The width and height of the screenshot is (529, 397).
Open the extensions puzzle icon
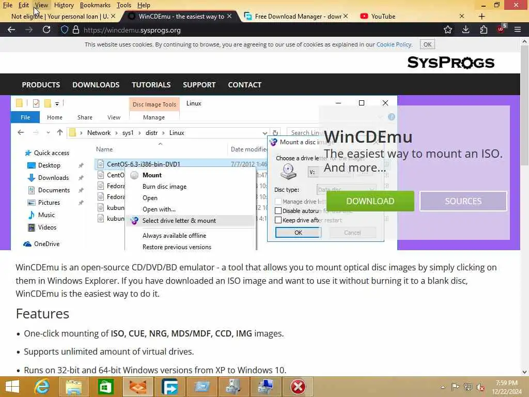coord(484,29)
